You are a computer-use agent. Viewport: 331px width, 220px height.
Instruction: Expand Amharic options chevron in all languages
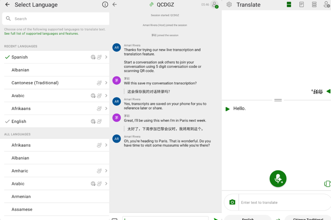[x=106, y=171]
